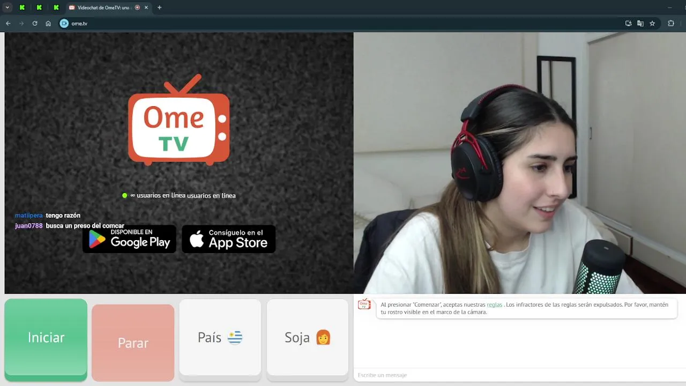Click username matipera in chat overlay

pos(29,216)
